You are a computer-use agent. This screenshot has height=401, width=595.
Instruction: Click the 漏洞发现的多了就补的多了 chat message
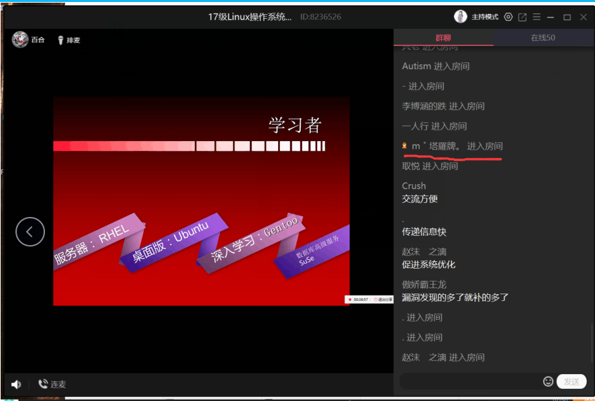[455, 298]
